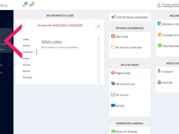Click the Aplicaciones panel header
This screenshot has height=134, width=179.
pyautogui.click(x=130, y=65)
